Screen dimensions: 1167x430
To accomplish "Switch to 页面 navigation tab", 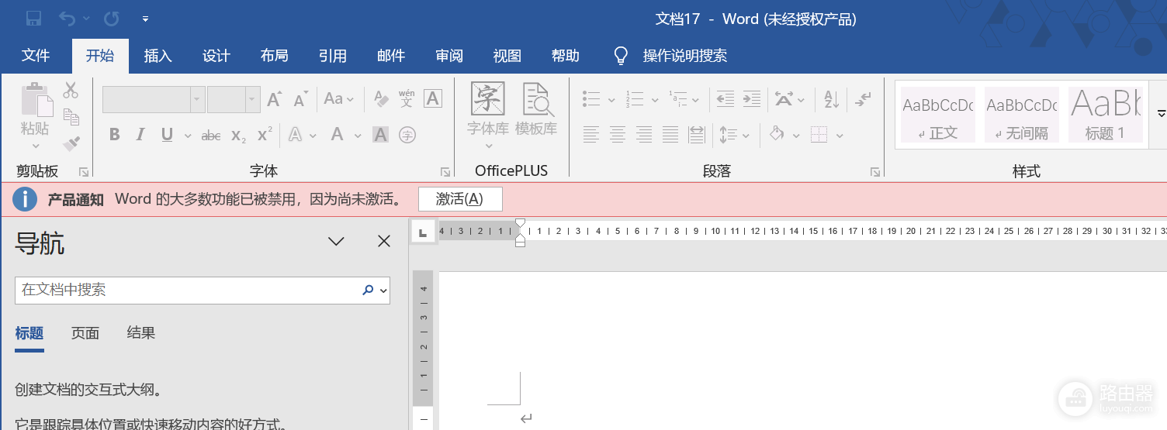I will pyautogui.click(x=85, y=333).
